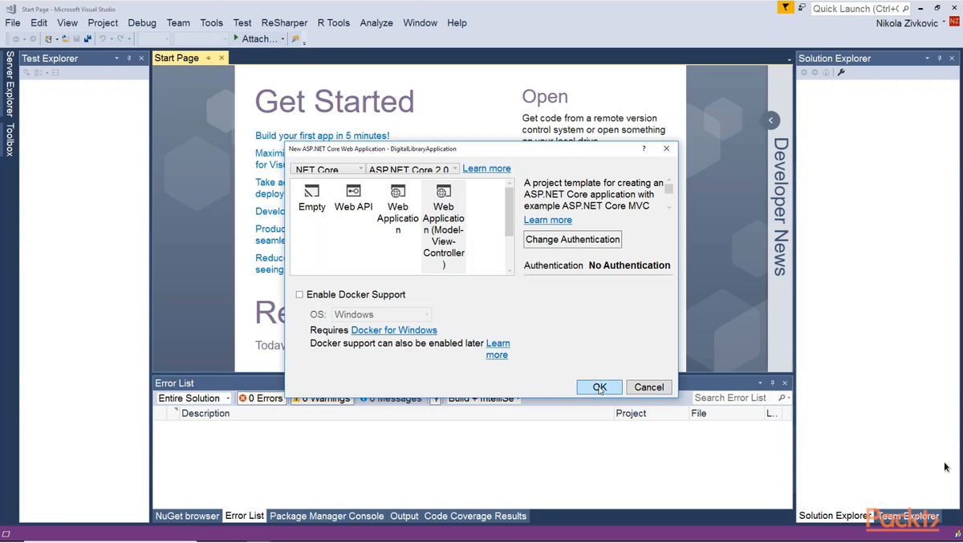Click the Change Authentication button
Image resolution: width=963 pixels, height=543 pixels.
(573, 239)
